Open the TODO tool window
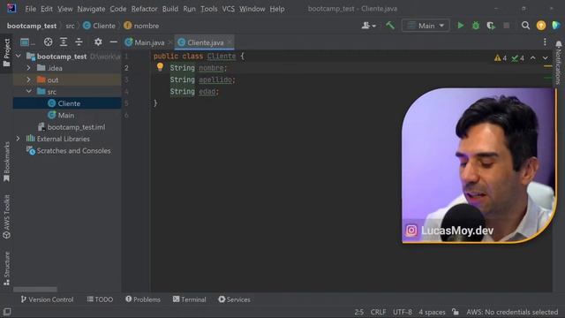The height and width of the screenshot is (318, 565). (x=100, y=299)
